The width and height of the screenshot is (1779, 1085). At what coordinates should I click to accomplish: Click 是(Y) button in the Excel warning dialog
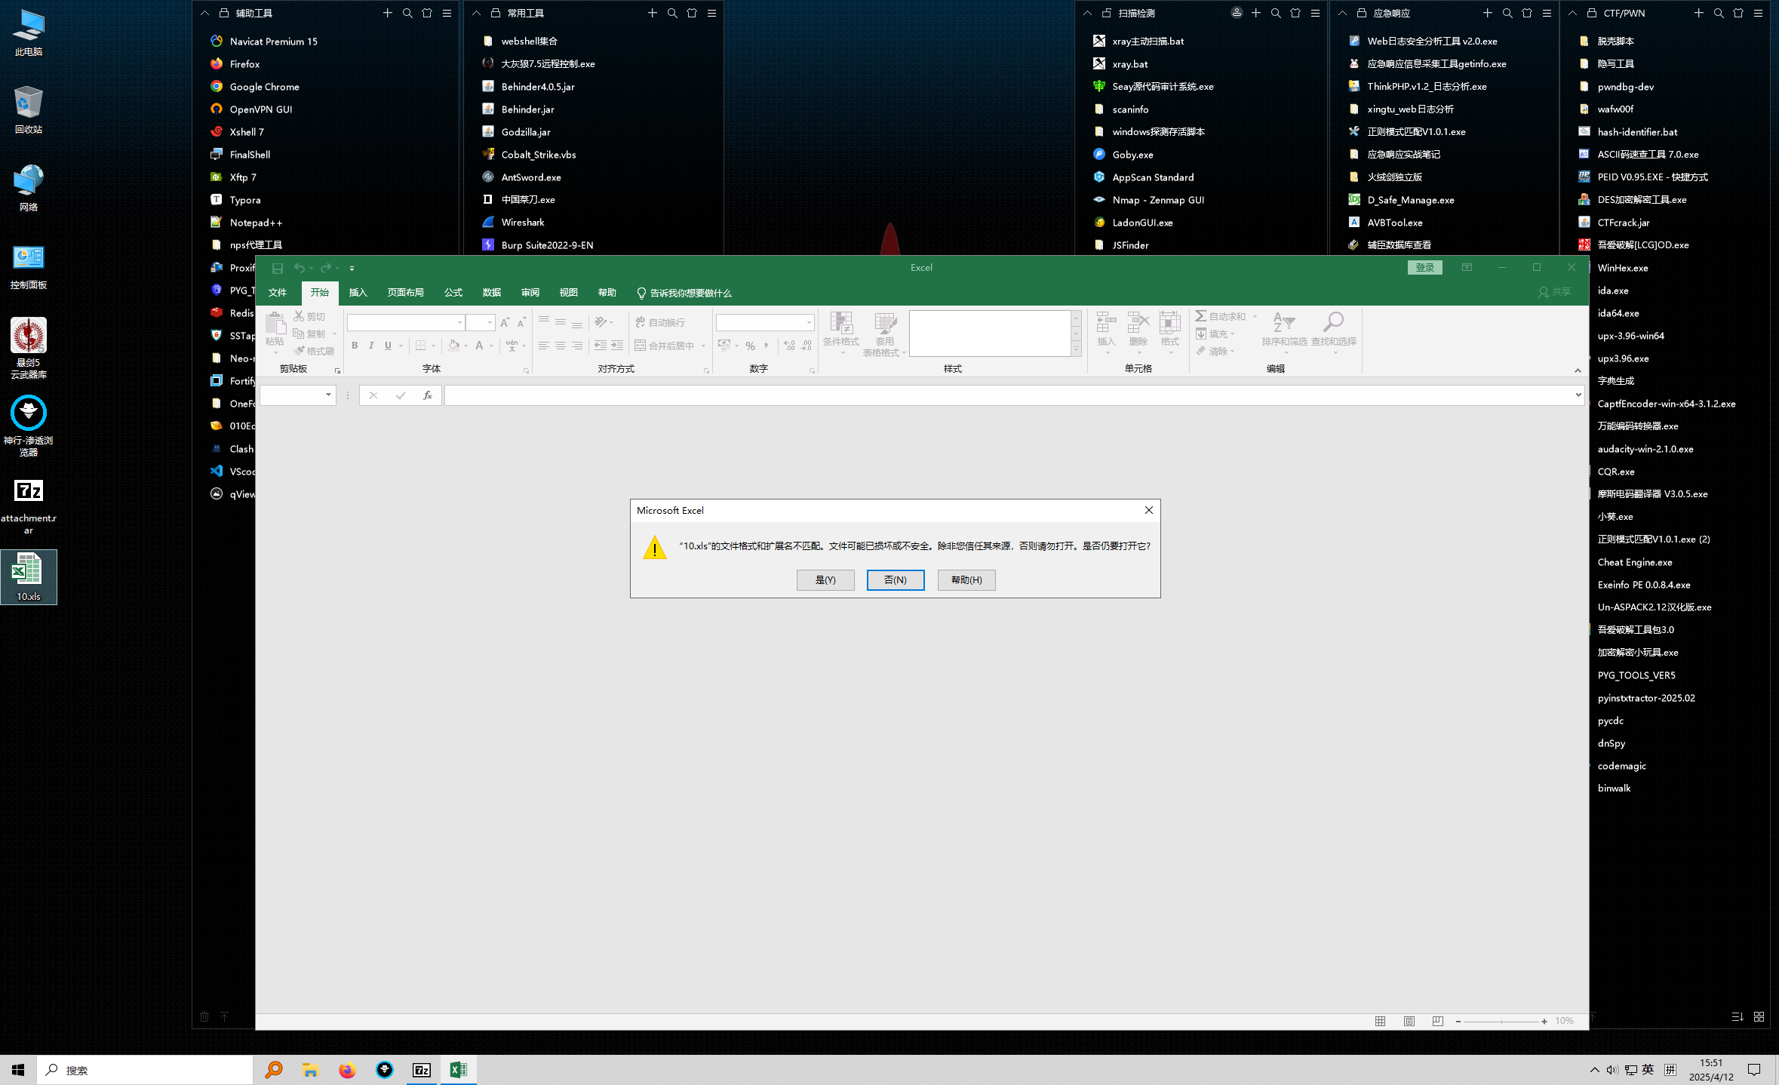[825, 579]
